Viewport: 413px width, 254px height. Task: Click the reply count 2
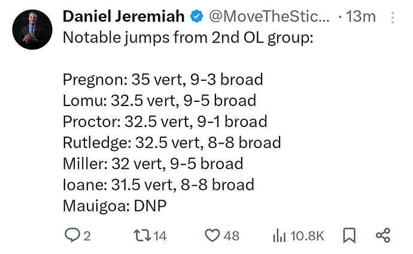click(87, 236)
